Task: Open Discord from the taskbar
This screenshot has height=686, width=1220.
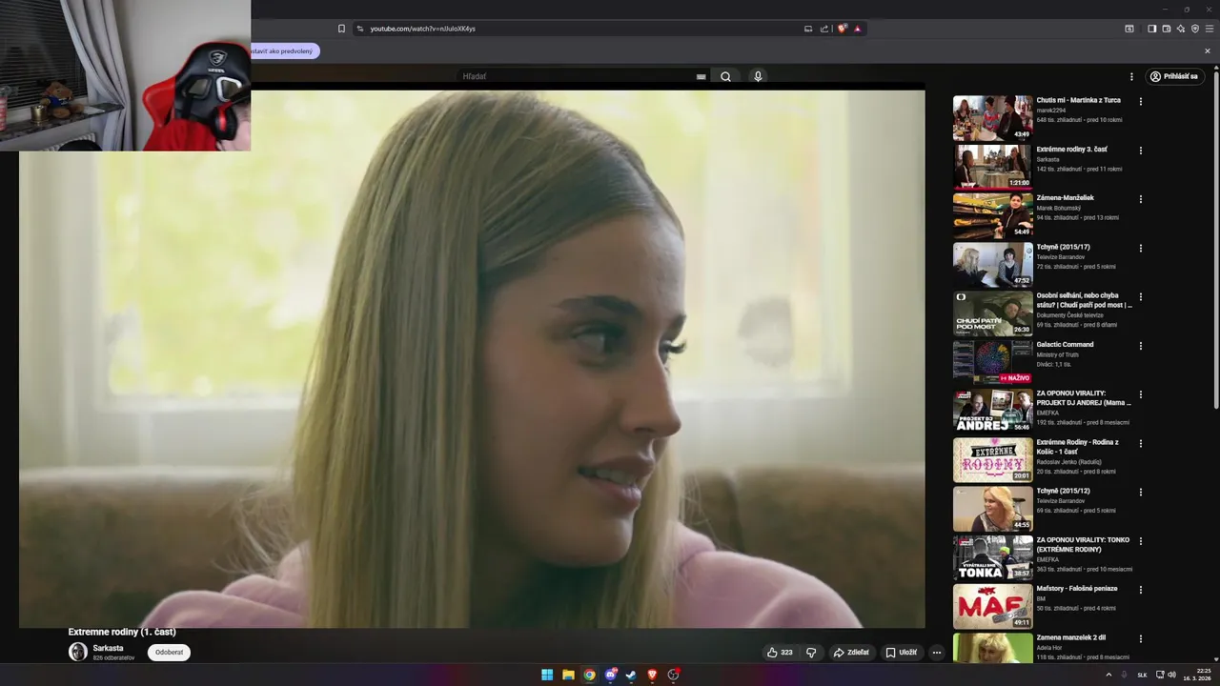Action: (x=610, y=675)
